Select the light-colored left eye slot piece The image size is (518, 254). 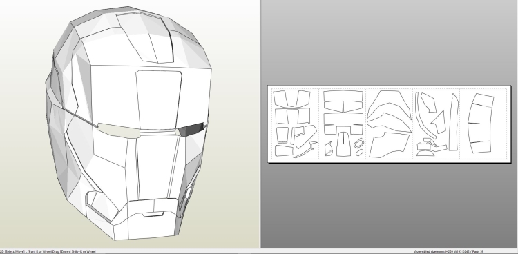point(119,130)
